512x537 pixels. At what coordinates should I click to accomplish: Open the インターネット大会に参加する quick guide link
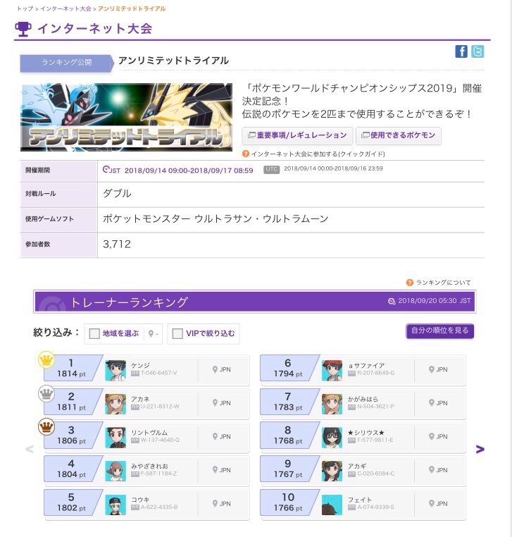tap(318, 154)
